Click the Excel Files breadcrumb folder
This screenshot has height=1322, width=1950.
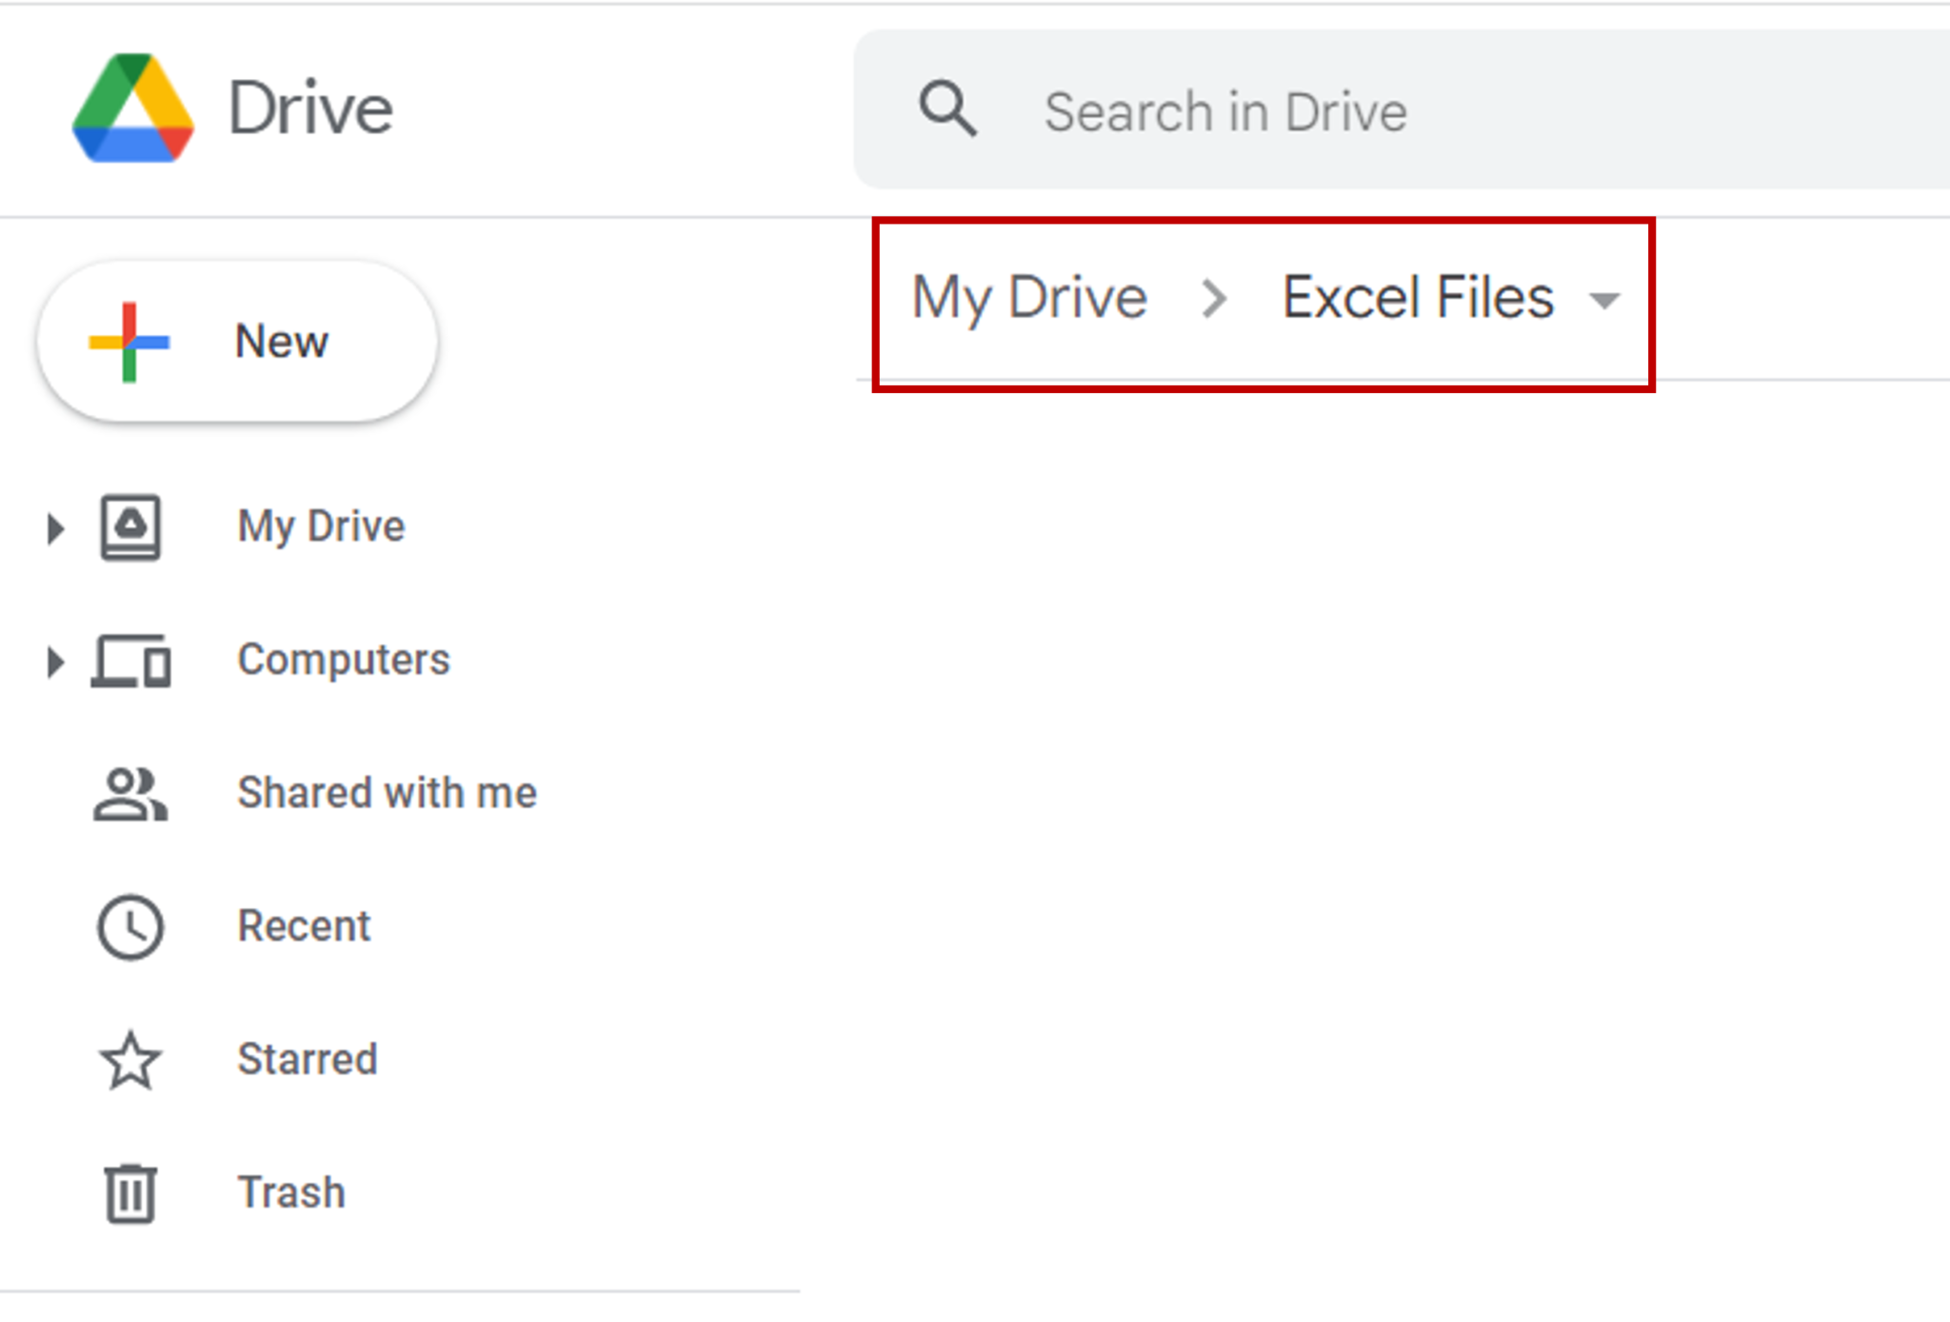click(1418, 298)
